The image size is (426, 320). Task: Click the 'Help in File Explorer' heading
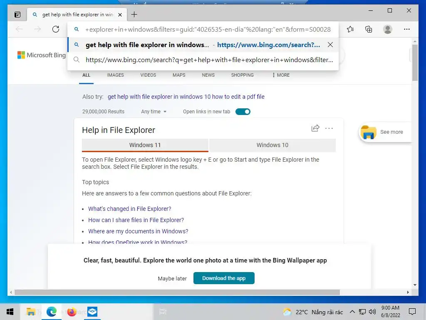click(119, 130)
